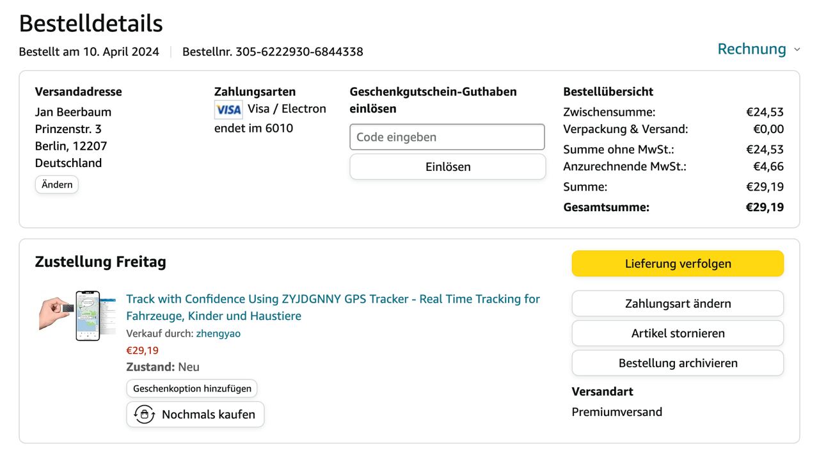Click the Zustellung Freitag heading

(x=100, y=262)
